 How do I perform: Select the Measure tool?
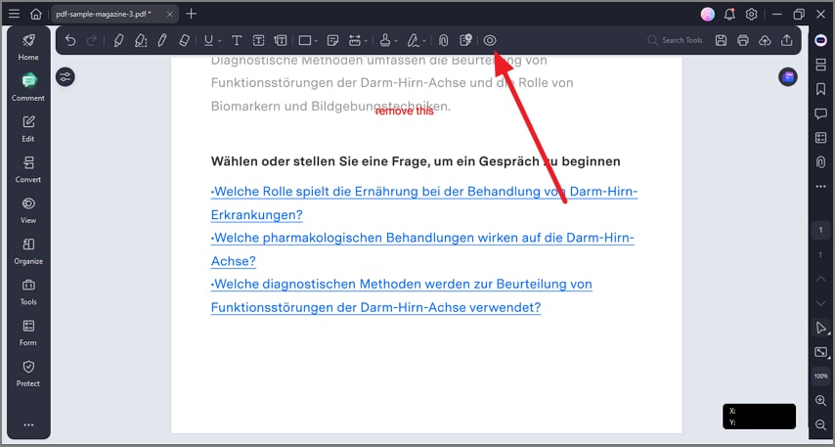pos(355,40)
